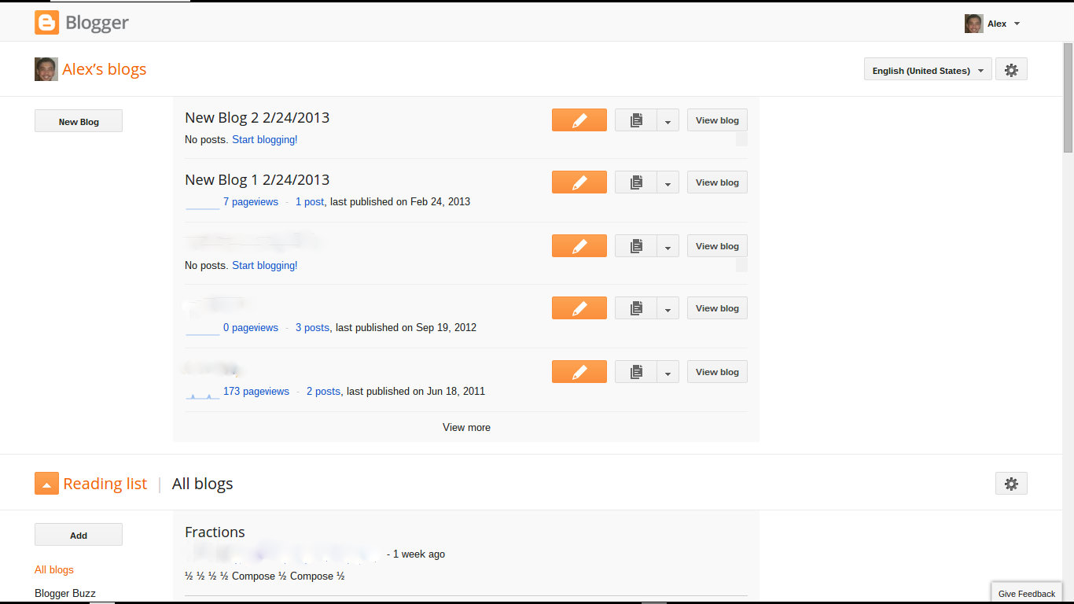Click the Blogger logo icon
Screen dimensions: 1074x604
pos(46,22)
